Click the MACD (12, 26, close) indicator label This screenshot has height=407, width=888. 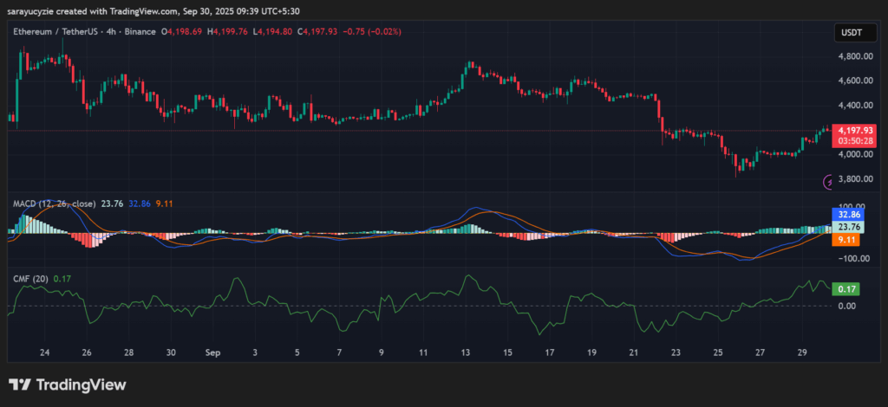(54, 203)
